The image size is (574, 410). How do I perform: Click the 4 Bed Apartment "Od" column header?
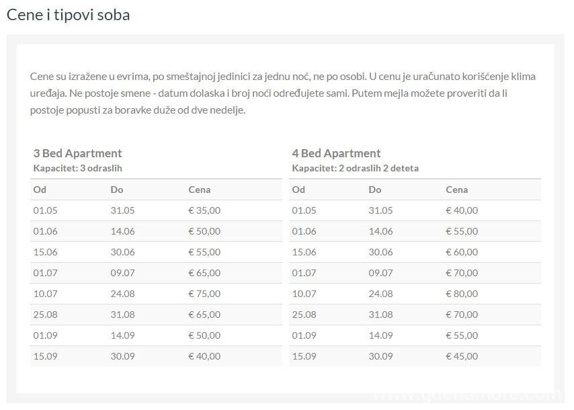298,190
